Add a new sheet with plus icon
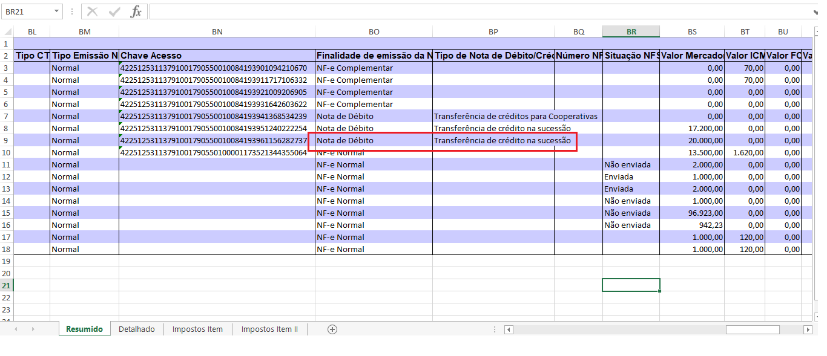The width and height of the screenshot is (827, 356). [x=332, y=329]
